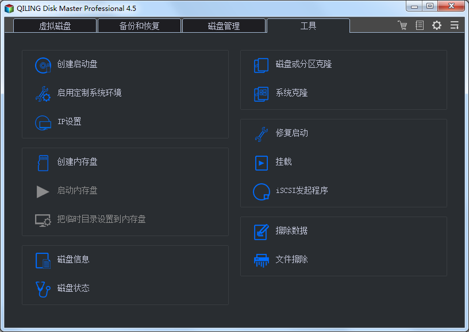Click the QILING app logo in title bar
Screen dimensions: 469x332
9,9
